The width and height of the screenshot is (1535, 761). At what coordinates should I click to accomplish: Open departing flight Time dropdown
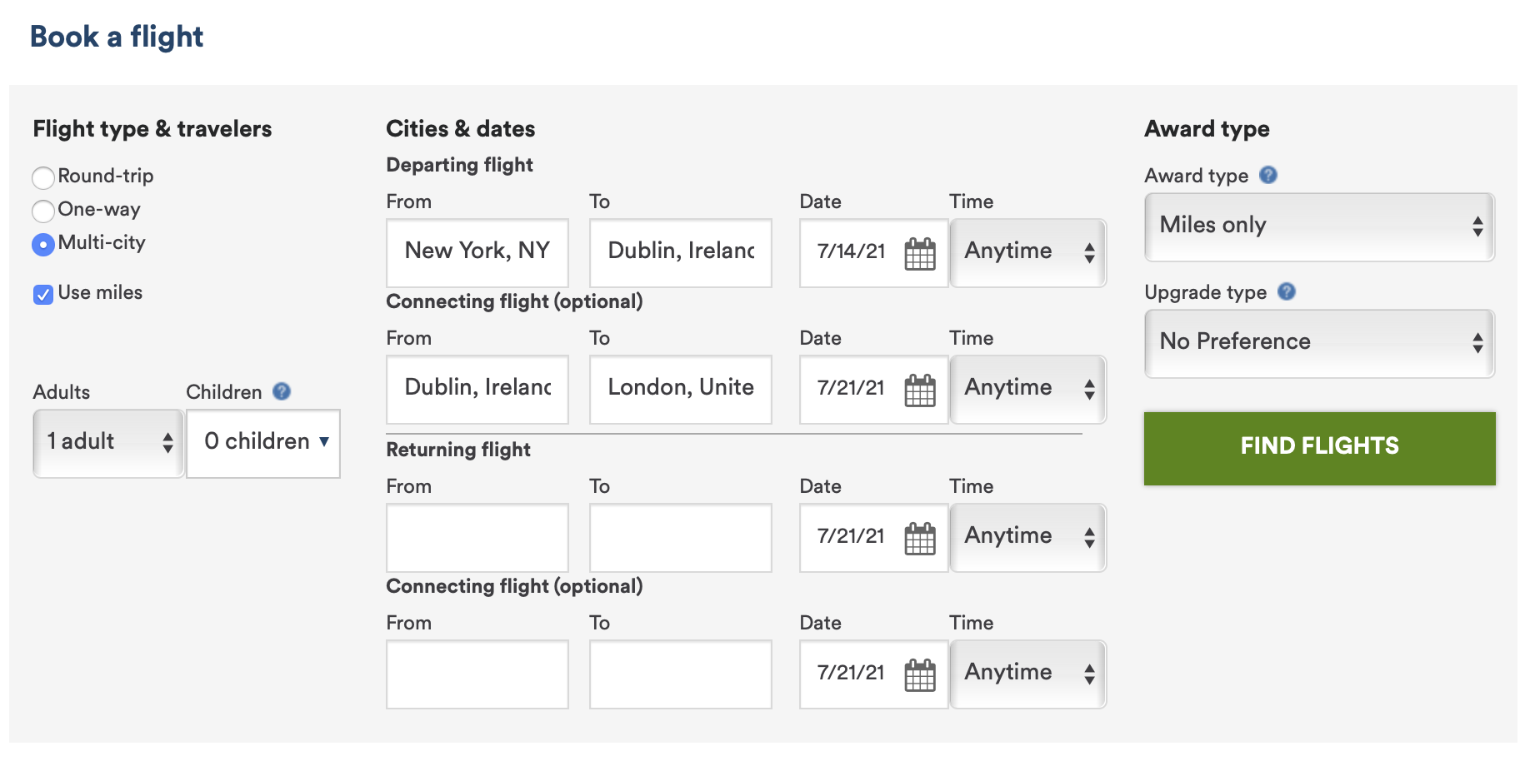point(1028,253)
